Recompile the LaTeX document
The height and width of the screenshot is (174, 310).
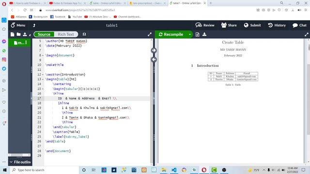pyautogui.click(x=171, y=34)
